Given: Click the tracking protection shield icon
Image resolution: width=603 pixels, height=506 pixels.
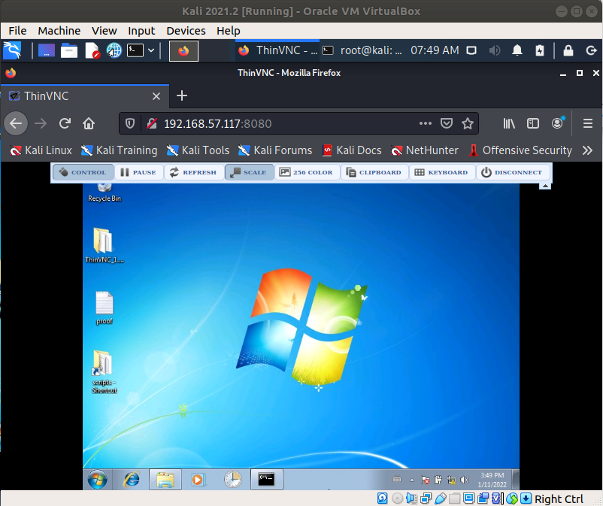Looking at the screenshot, I should coord(130,123).
